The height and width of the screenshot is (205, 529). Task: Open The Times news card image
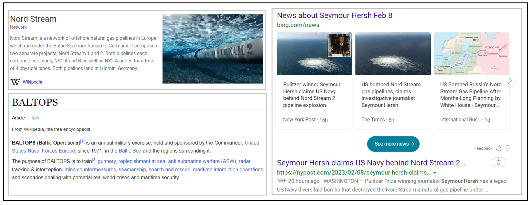(x=393, y=54)
